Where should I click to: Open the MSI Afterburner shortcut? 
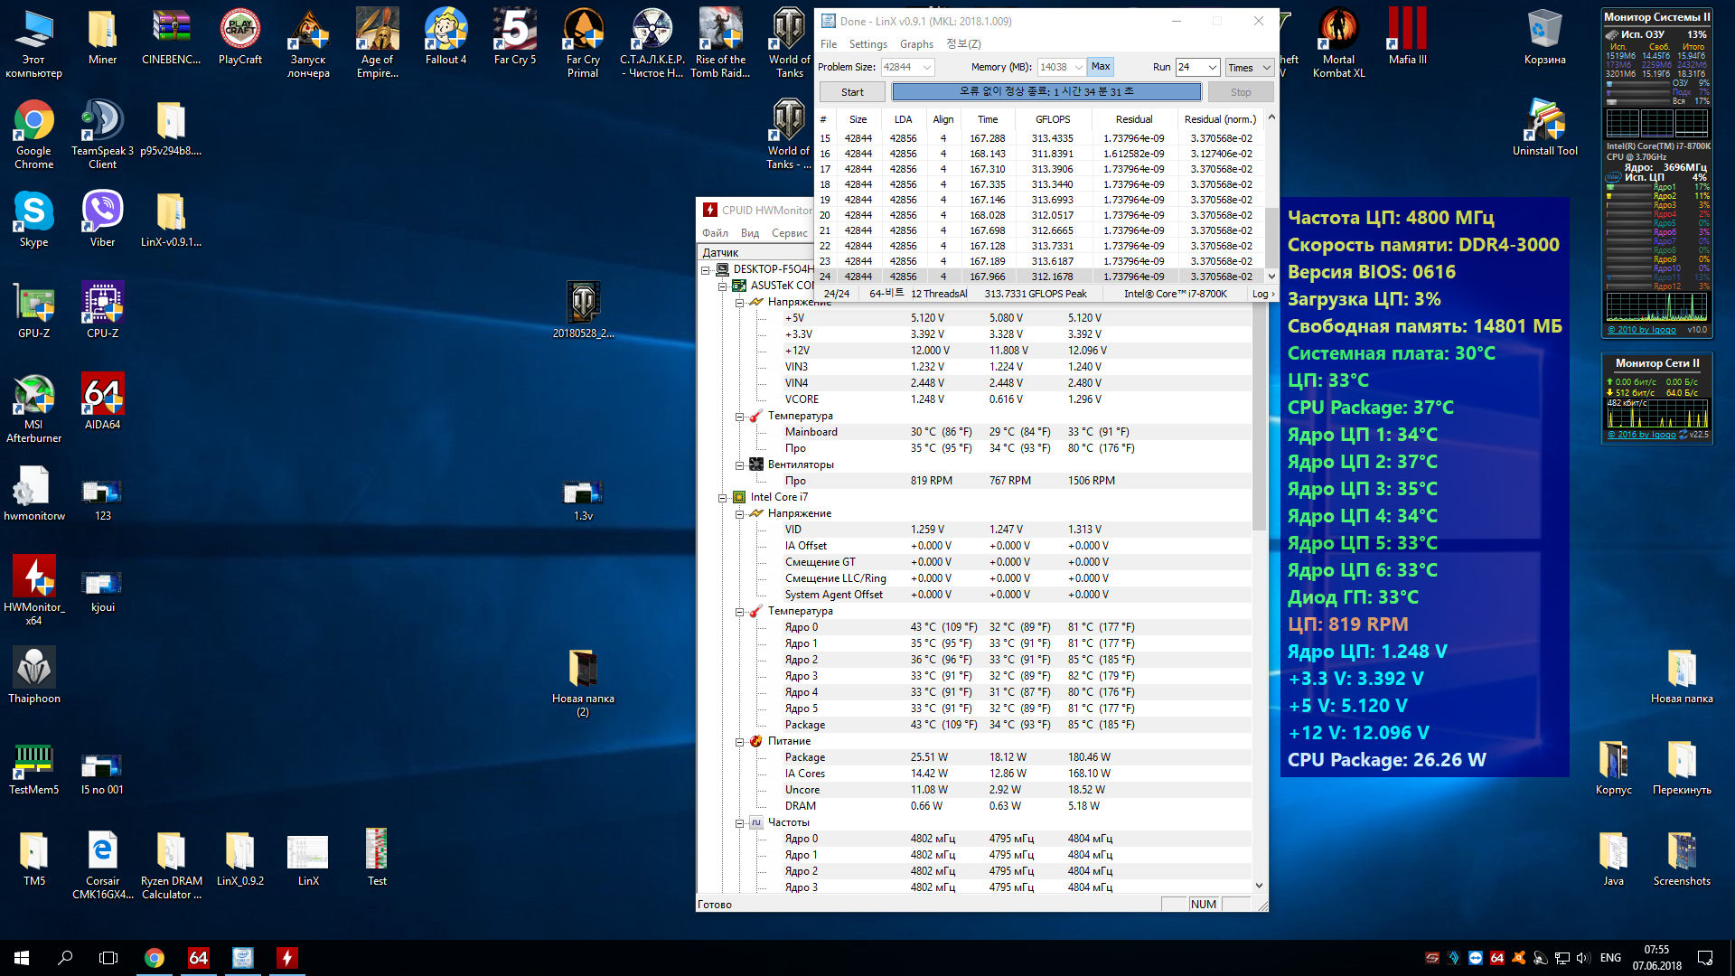[x=33, y=396]
